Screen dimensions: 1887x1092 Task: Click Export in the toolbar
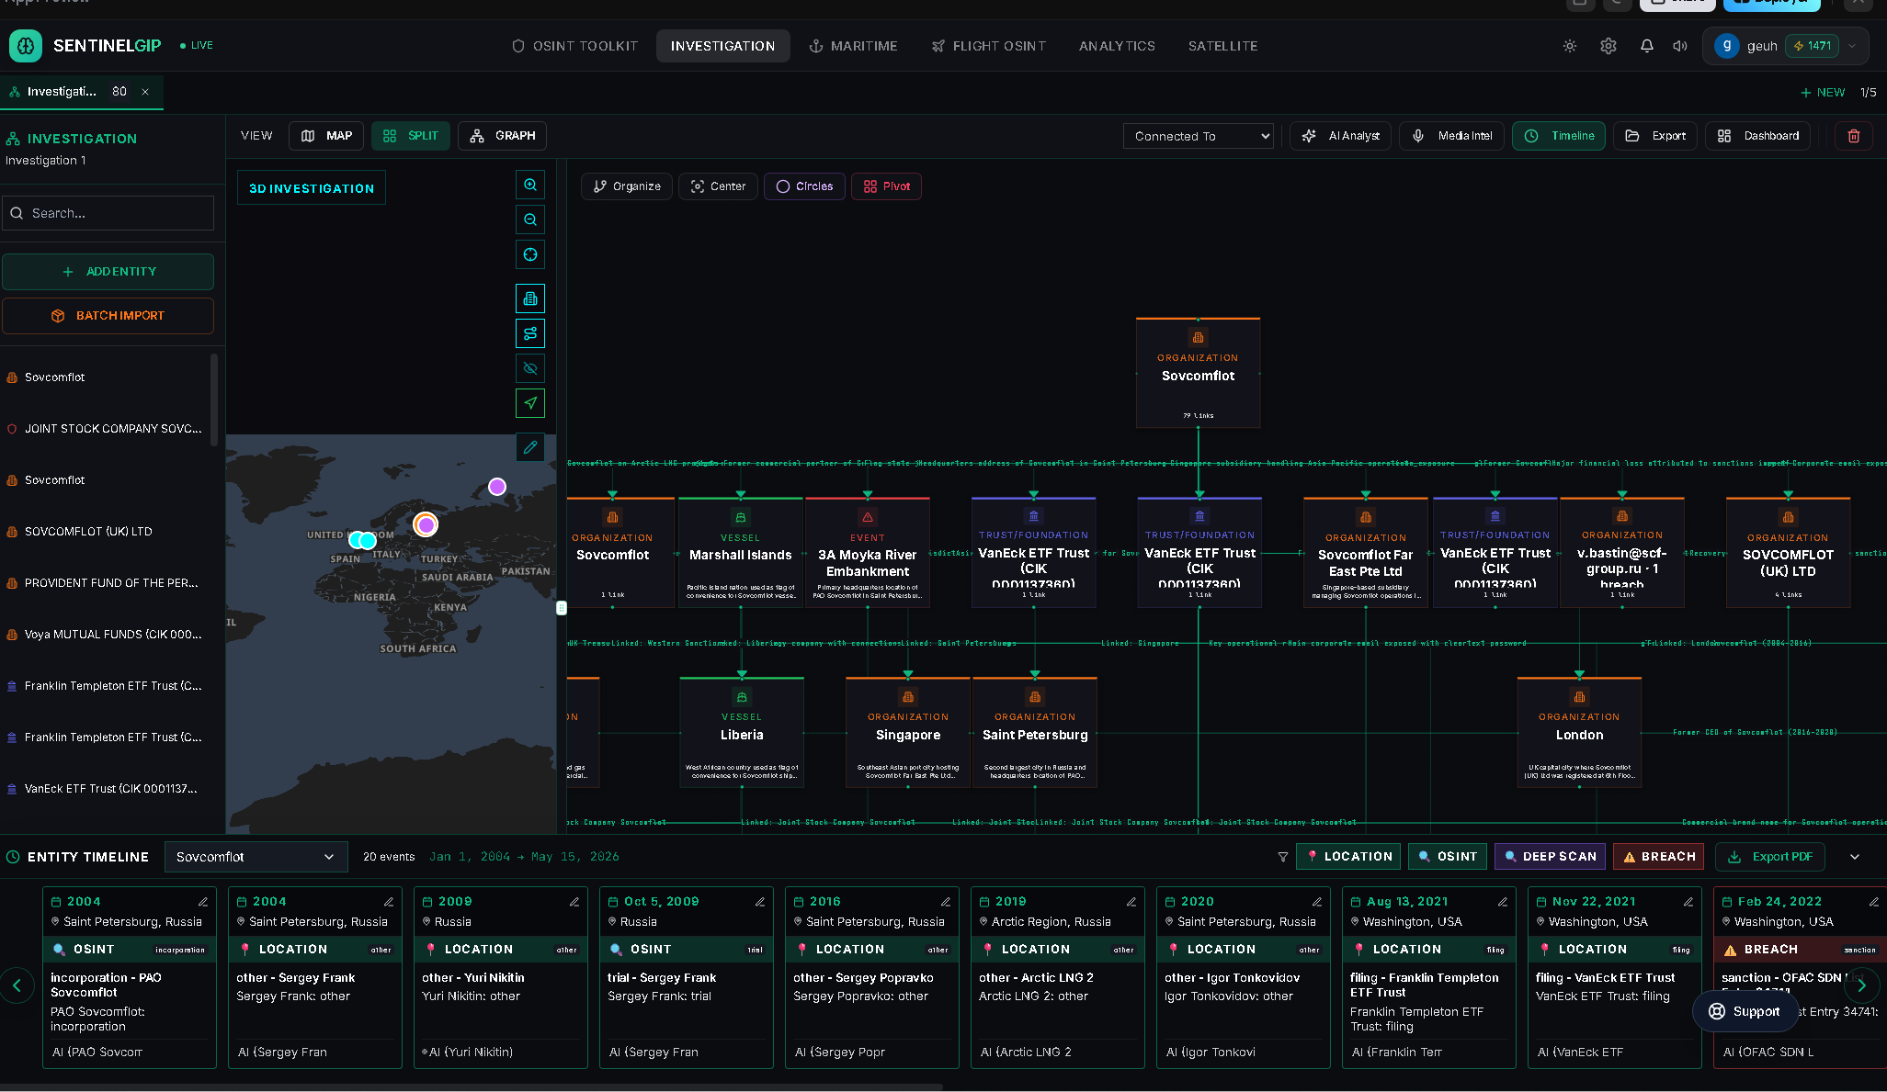tap(1655, 136)
